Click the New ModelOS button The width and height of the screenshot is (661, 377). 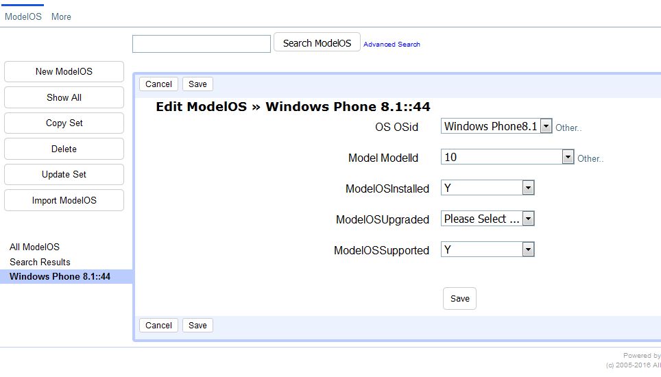[x=64, y=71]
